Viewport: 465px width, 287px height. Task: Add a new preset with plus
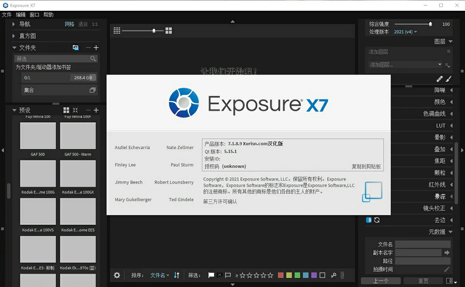click(96, 110)
